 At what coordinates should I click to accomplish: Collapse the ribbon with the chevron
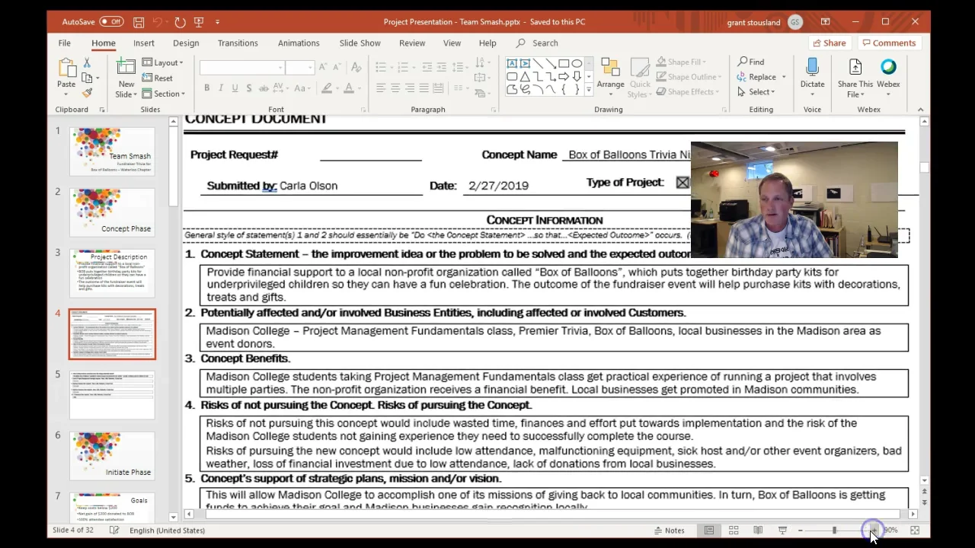pos(920,110)
